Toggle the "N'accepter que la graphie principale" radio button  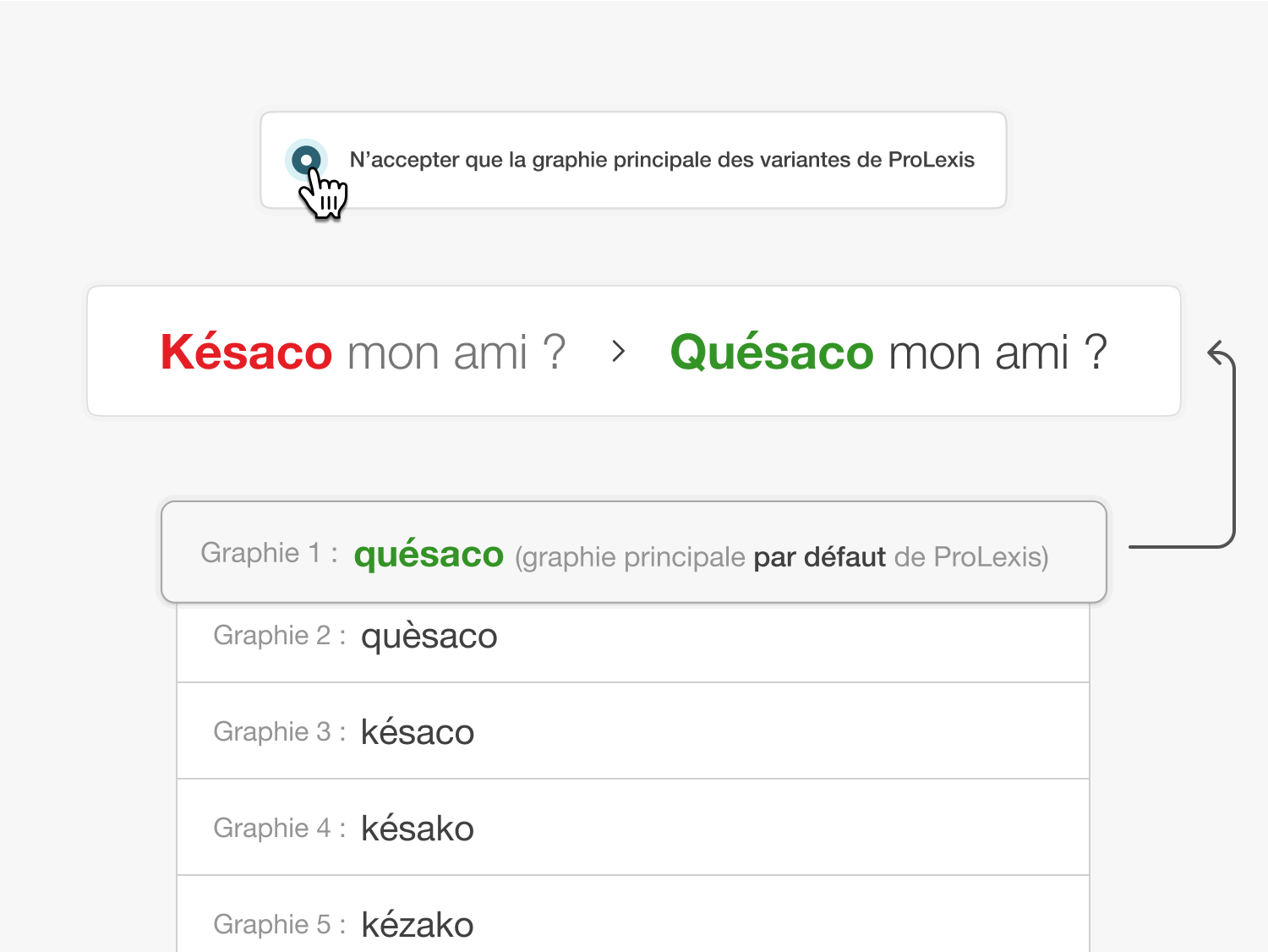click(306, 159)
